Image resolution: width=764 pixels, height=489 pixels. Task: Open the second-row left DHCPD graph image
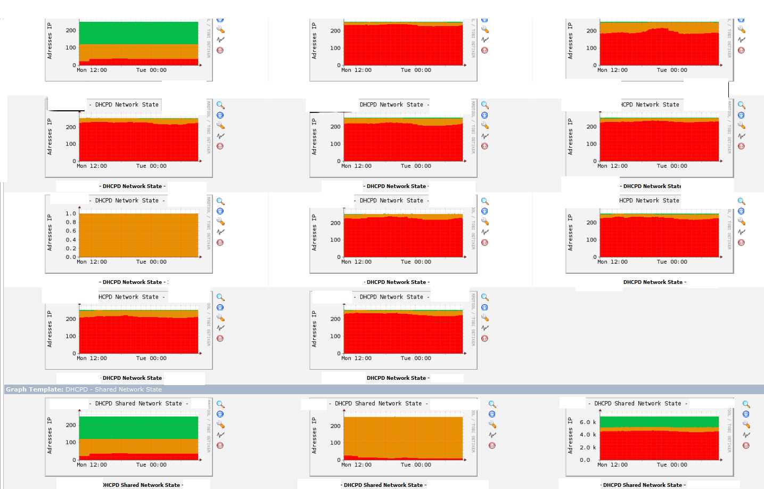tap(129, 138)
